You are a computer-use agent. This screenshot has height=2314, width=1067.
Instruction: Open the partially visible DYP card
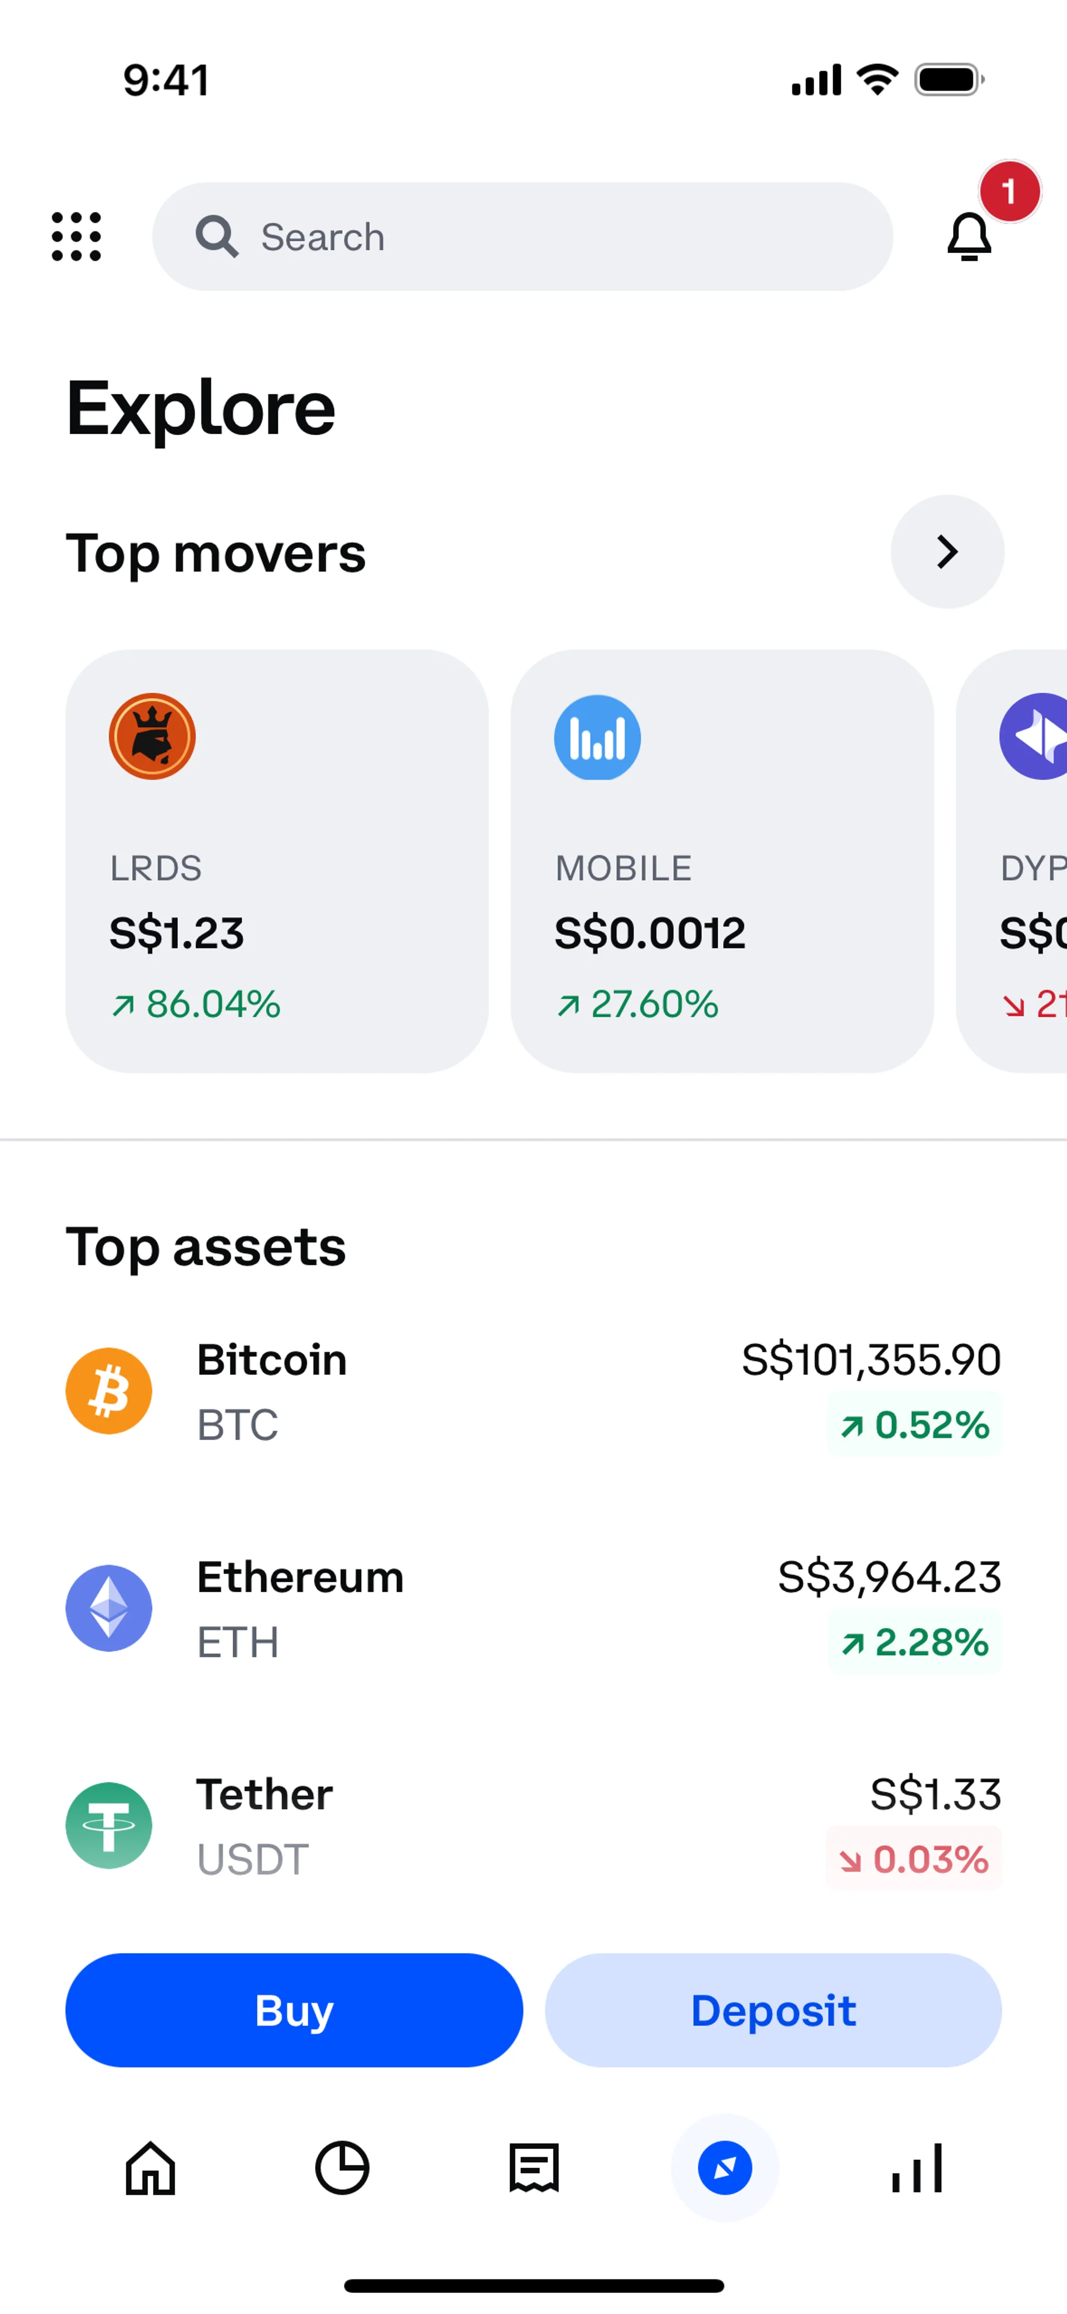[x=1012, y=861]
